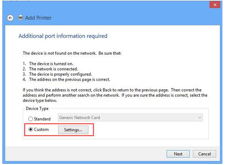Click the printer icon beside Add Printer
The image size is (226, 165).
(x=21, y=17)
